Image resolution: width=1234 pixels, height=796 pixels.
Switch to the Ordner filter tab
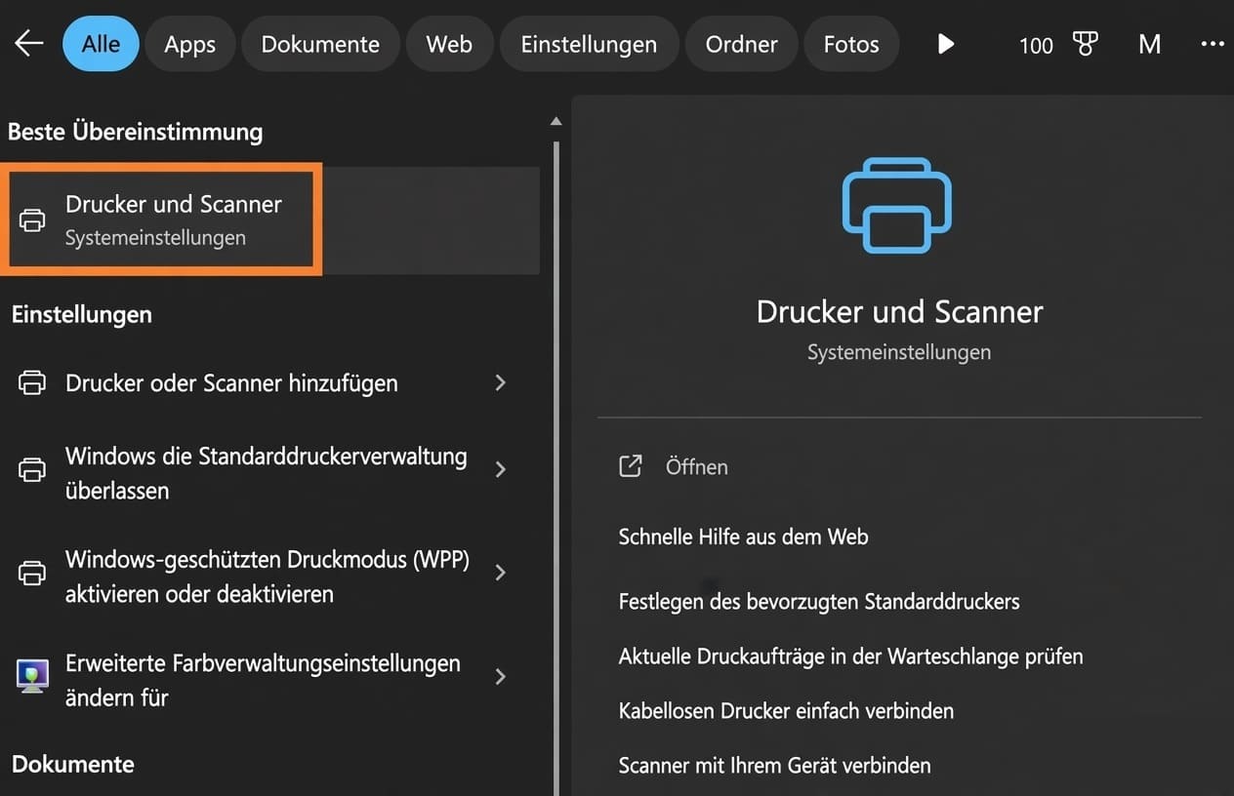click(741, 44)
